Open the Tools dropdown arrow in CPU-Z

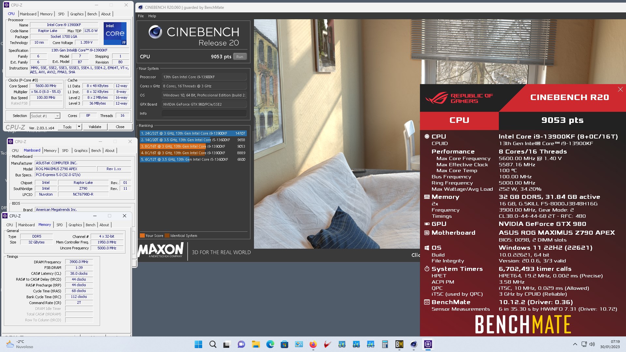click(79, 127)
